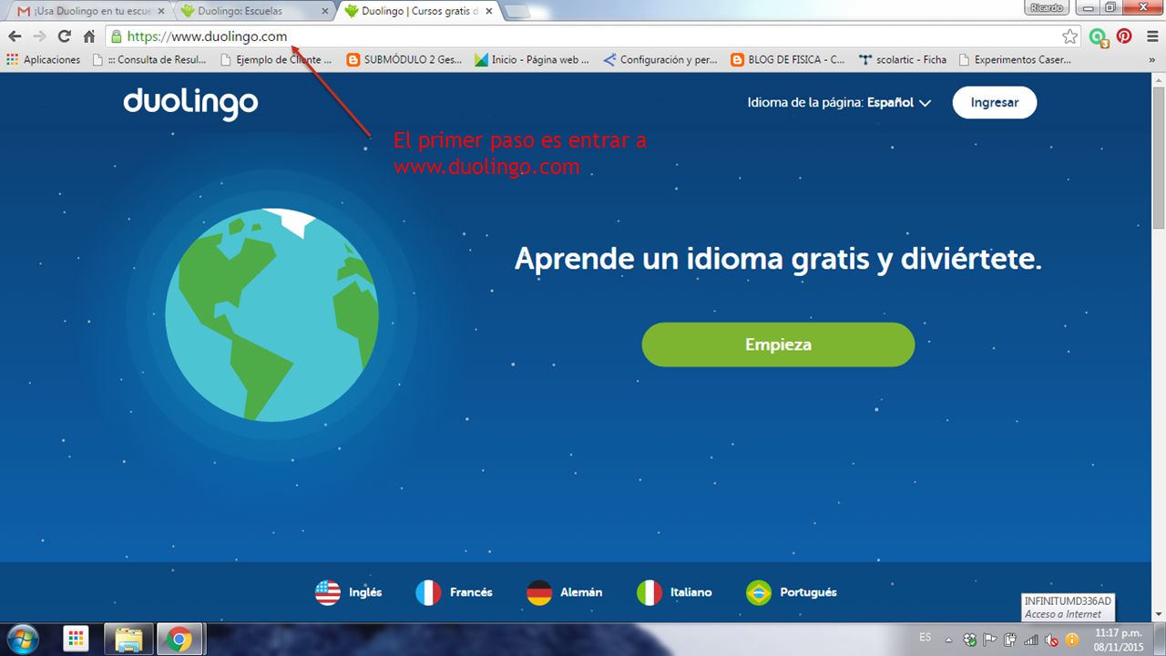Click the page vertical scrollbar thumb
Screen dimensions: 1166x656
1159,156
